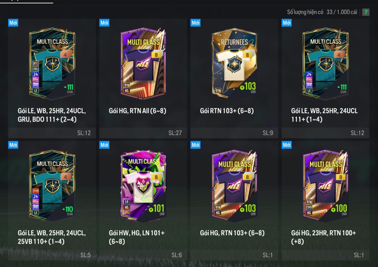Click the SL:5 quantity bar
Screen dimensions: 378x267
point(52,255)
